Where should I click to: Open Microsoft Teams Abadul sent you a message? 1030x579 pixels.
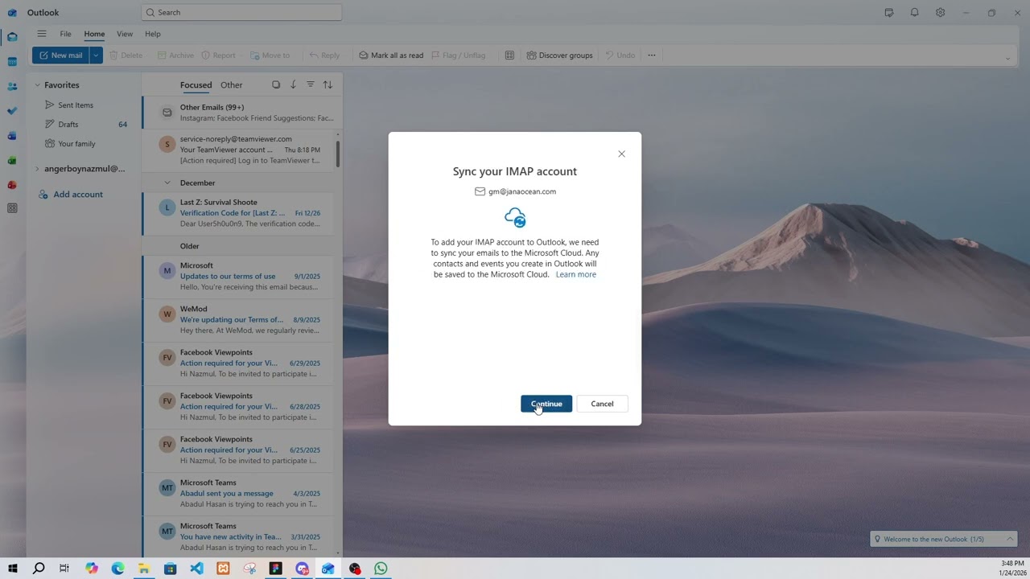click(x=239, y=493)
